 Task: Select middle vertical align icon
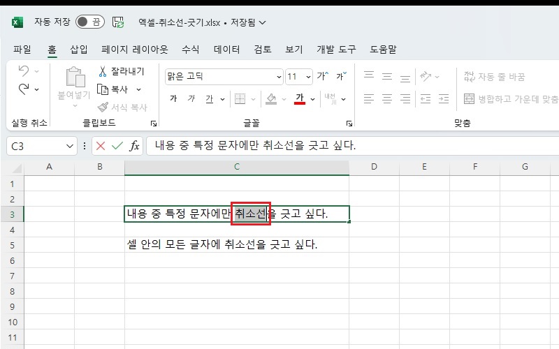387,76
